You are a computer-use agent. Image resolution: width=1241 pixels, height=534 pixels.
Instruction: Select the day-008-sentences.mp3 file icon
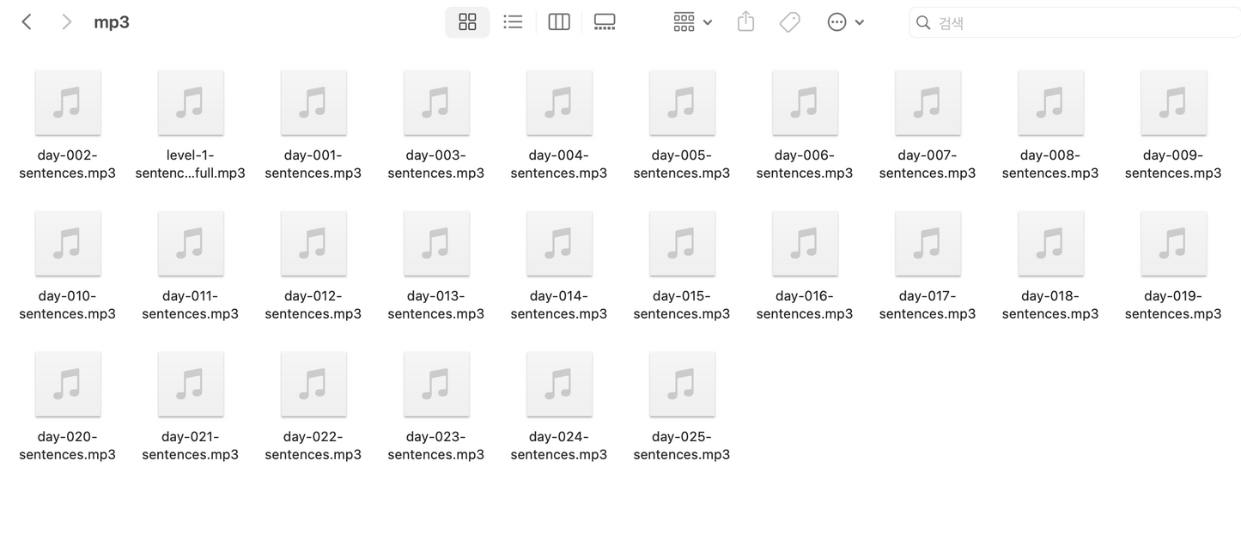(x=1050, y=103)
